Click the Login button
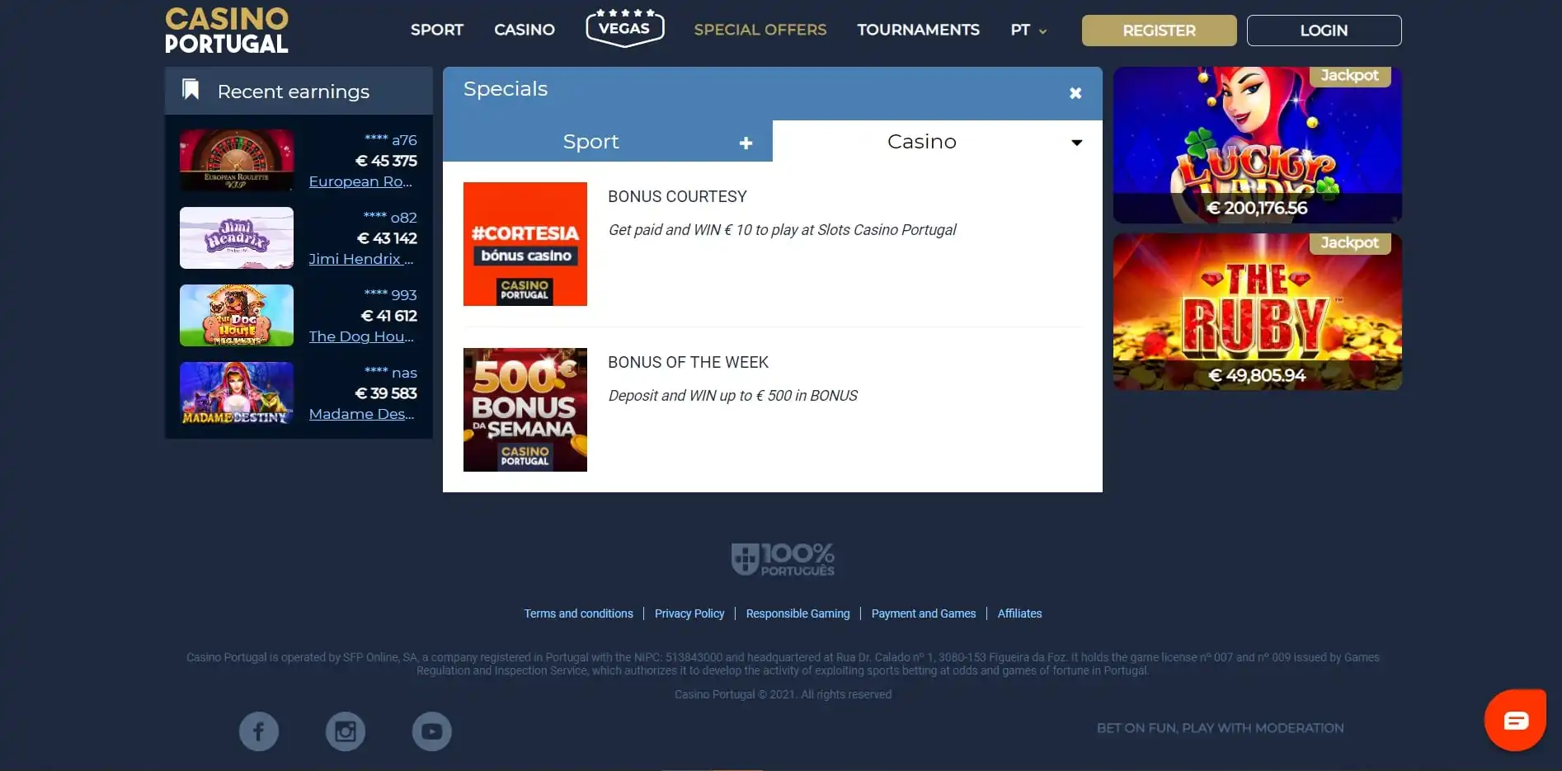1562x771 pixels. point(1324,31)
